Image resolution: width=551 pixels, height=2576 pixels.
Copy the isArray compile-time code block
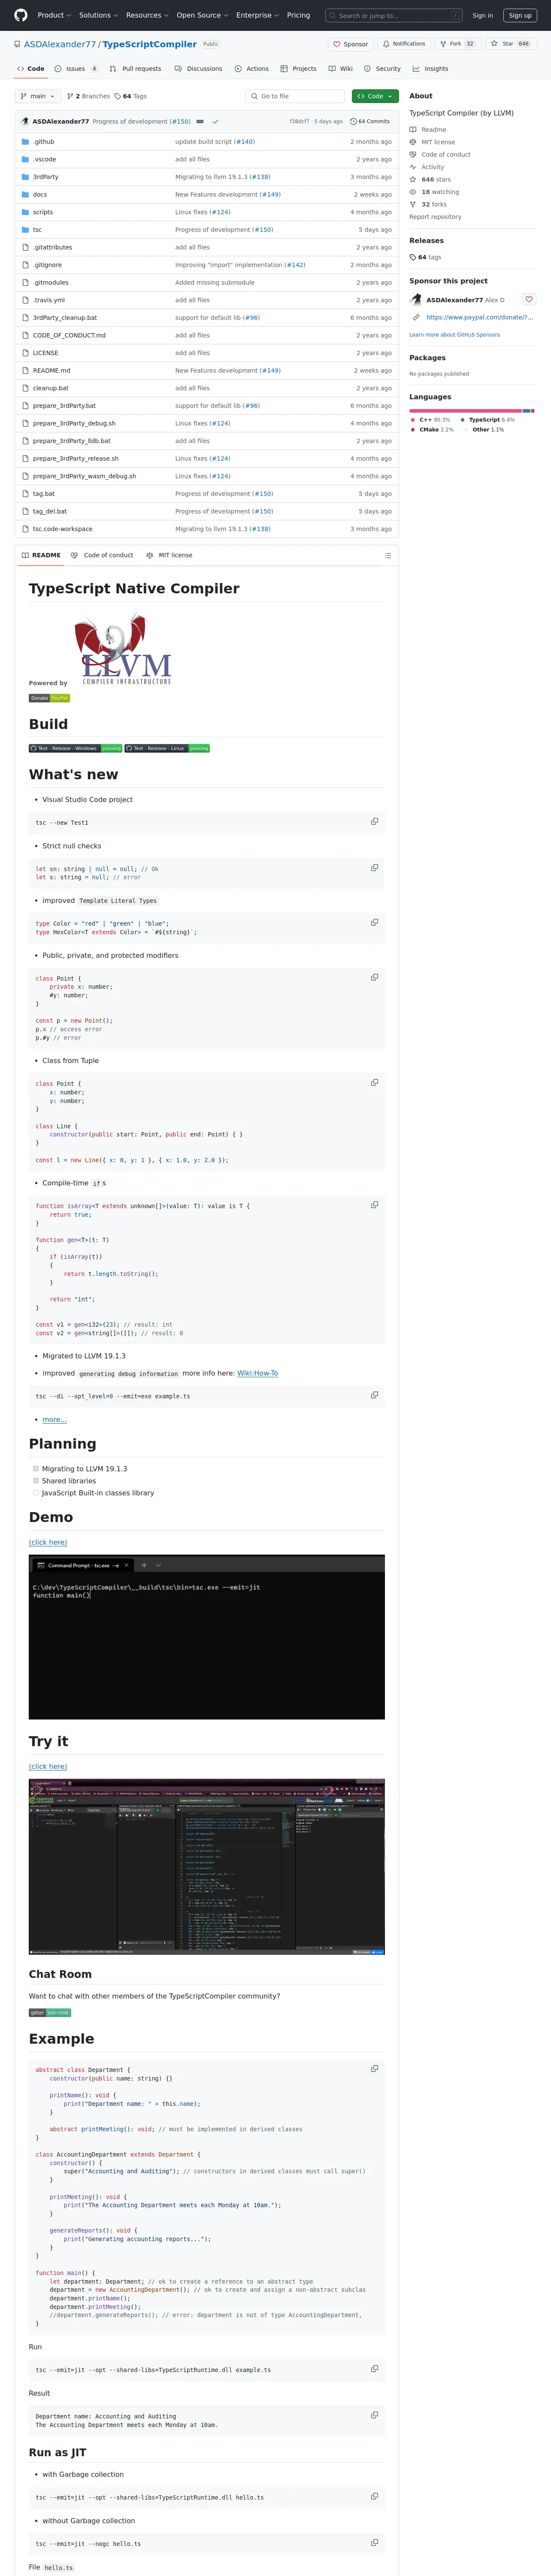(375, 1205)
